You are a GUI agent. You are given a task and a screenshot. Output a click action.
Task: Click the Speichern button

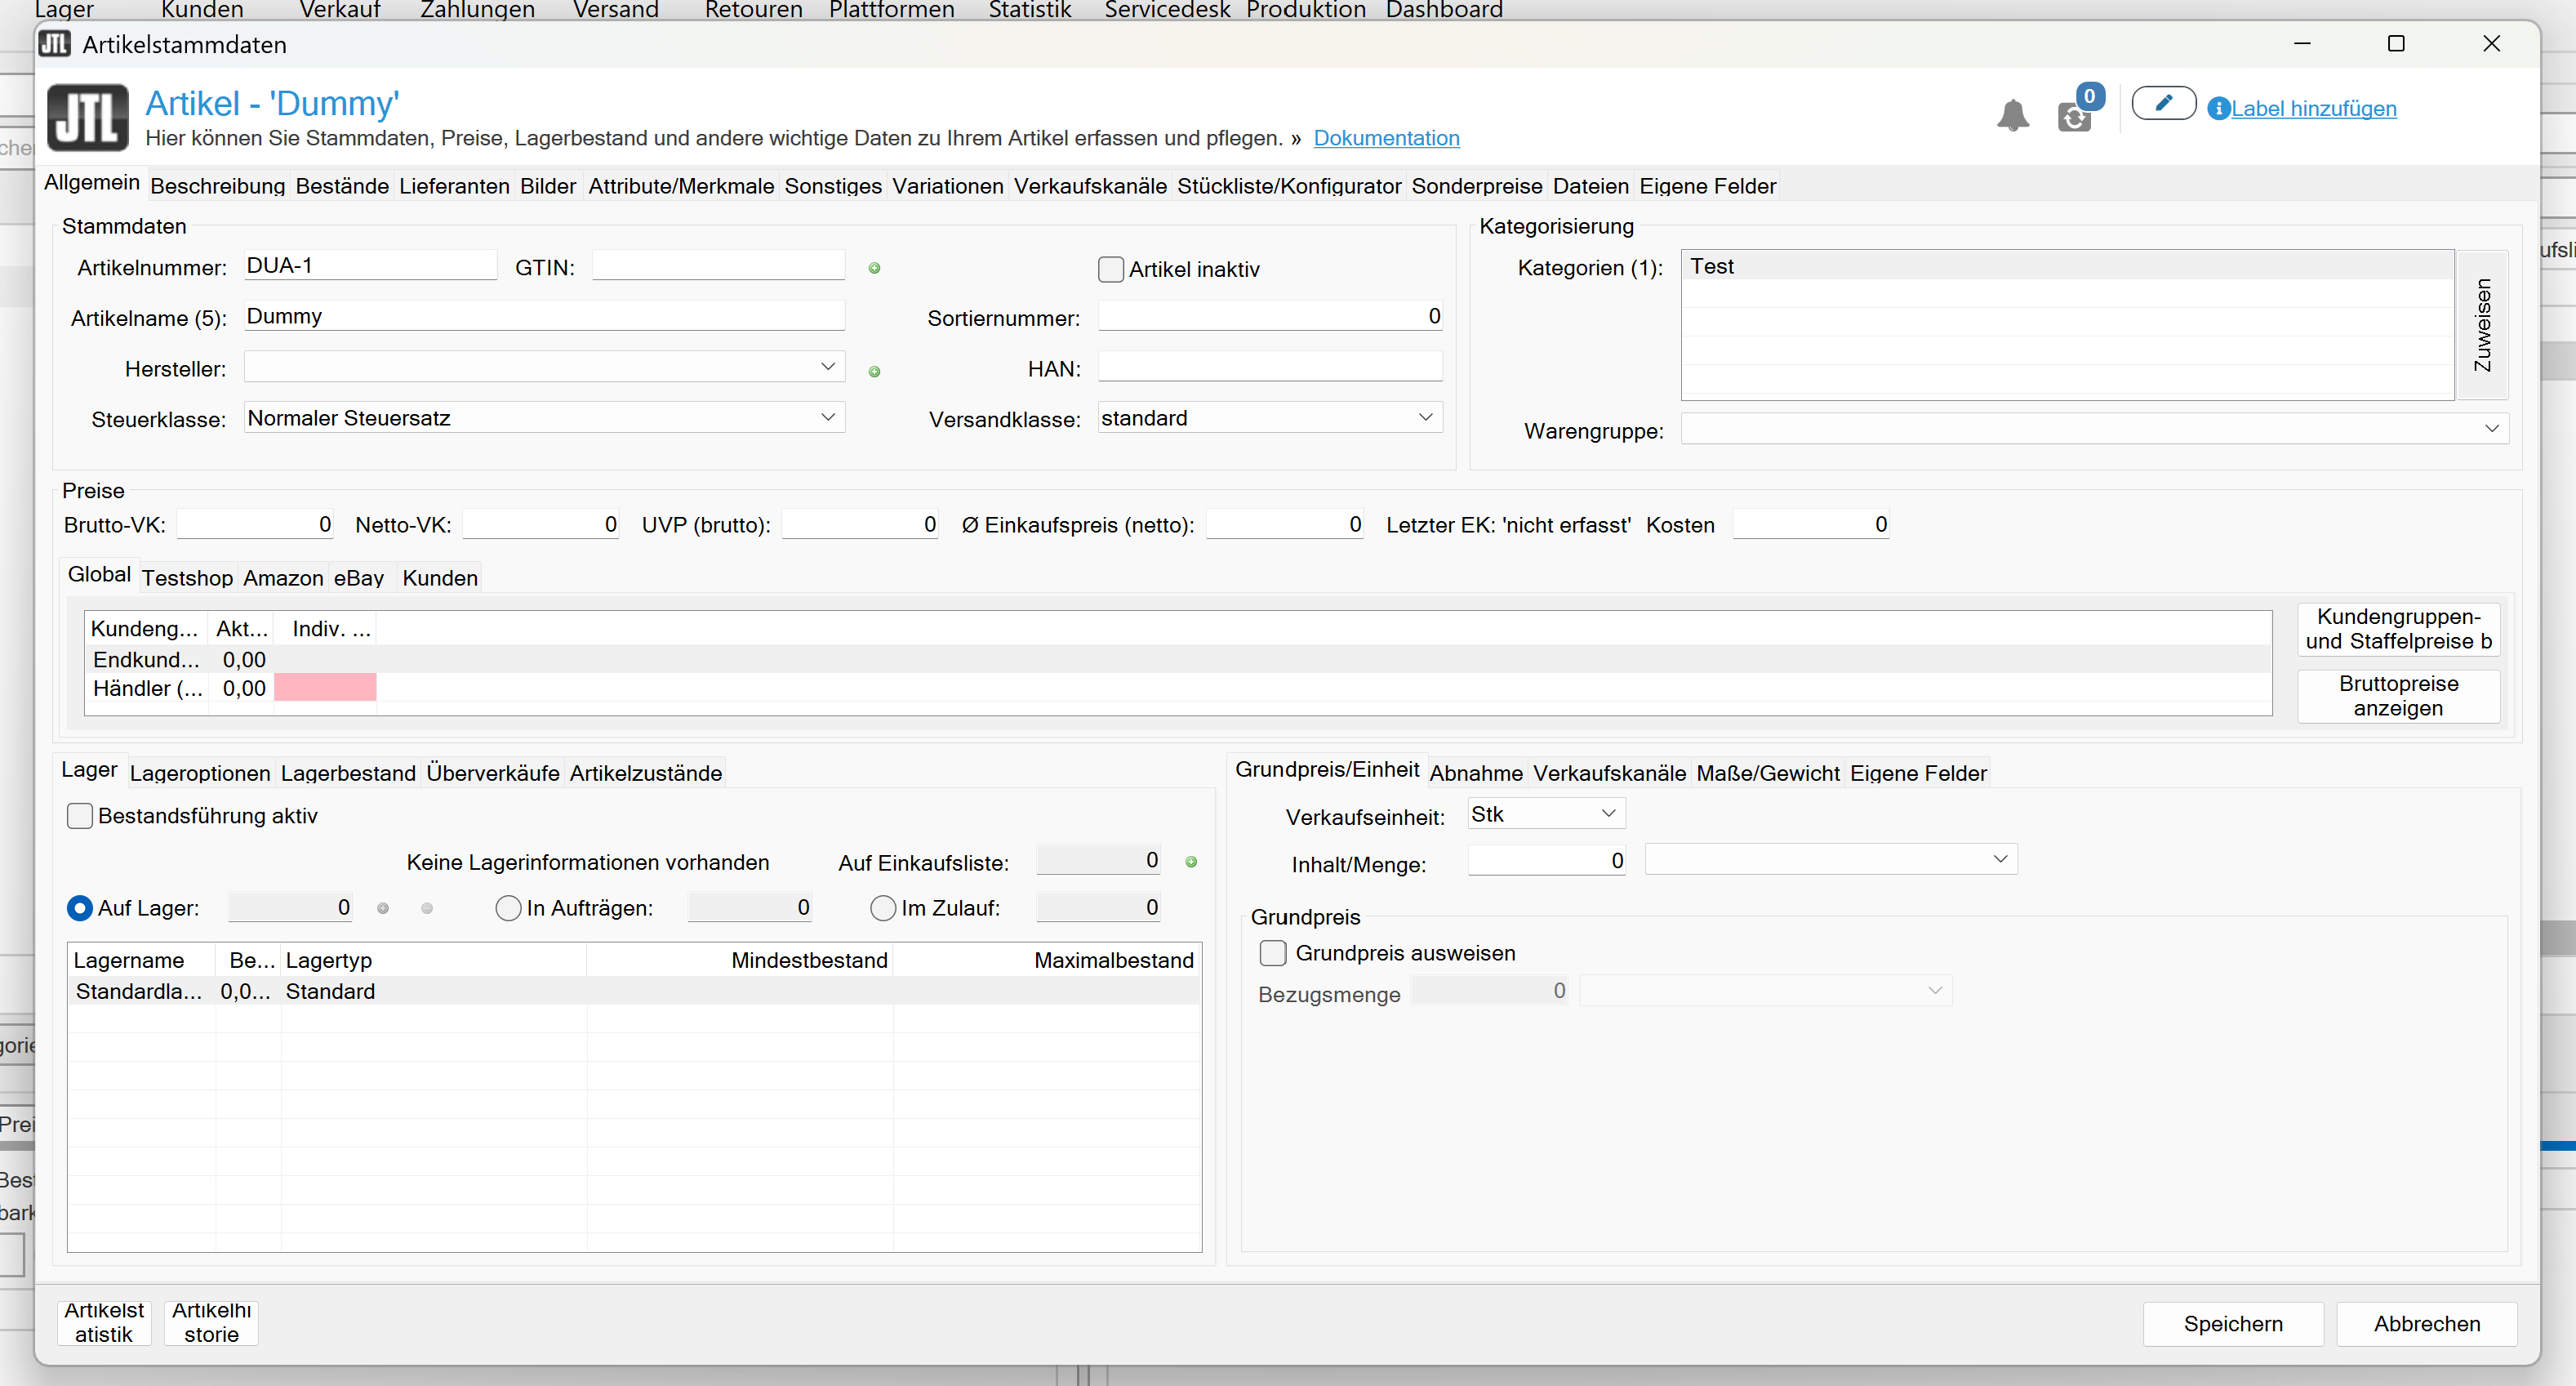(2232, 1324)
